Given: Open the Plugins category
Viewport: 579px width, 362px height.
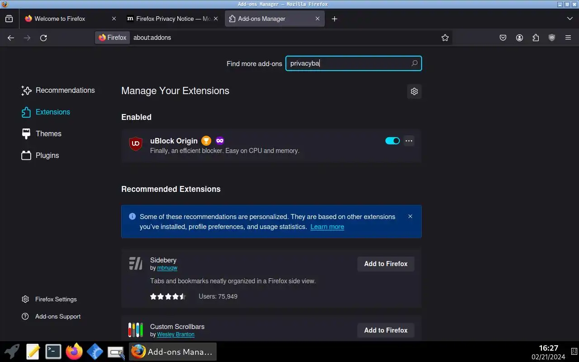Looking at the screenshot, I should click(x=40, y=156).
